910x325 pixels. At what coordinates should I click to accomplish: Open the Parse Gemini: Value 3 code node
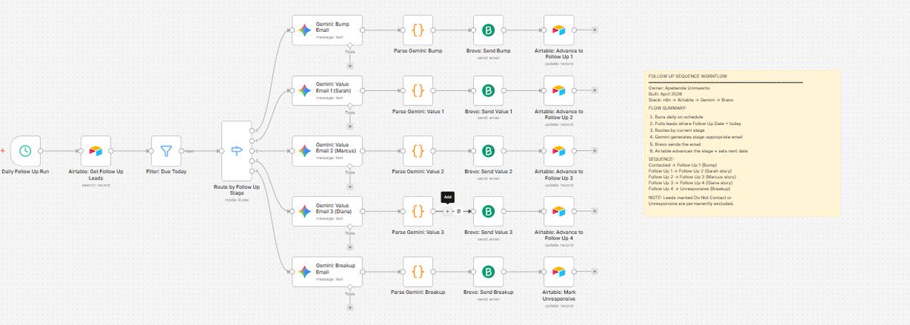click(418, 211)
